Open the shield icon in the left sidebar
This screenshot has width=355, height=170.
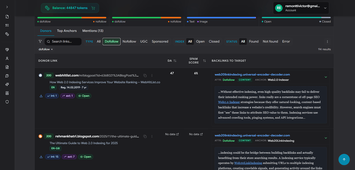[7, 102]
